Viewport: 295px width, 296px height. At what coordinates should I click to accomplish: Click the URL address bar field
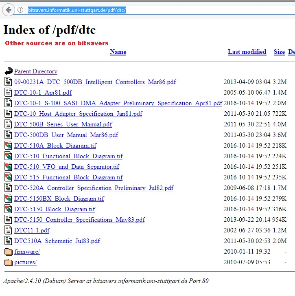click(163, 10)
